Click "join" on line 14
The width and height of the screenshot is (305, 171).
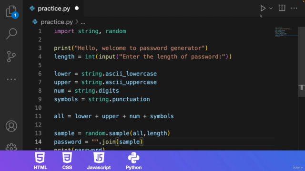pyautogui.click(x=109, y=142)
